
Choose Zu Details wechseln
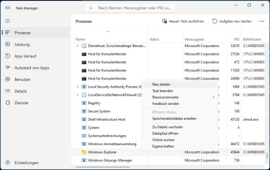point(180,127)
